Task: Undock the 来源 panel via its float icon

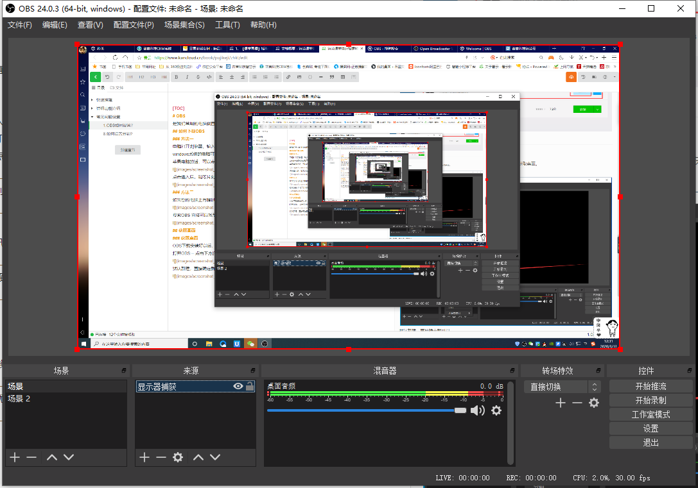Action: click(253, 370)
